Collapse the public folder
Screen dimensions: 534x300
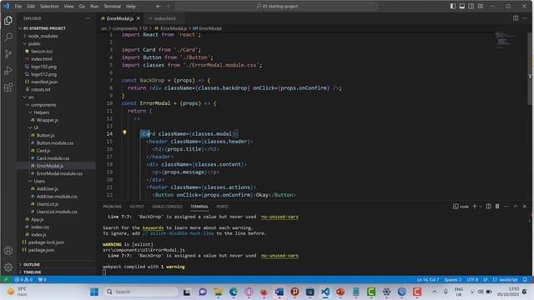coord(24,43)
